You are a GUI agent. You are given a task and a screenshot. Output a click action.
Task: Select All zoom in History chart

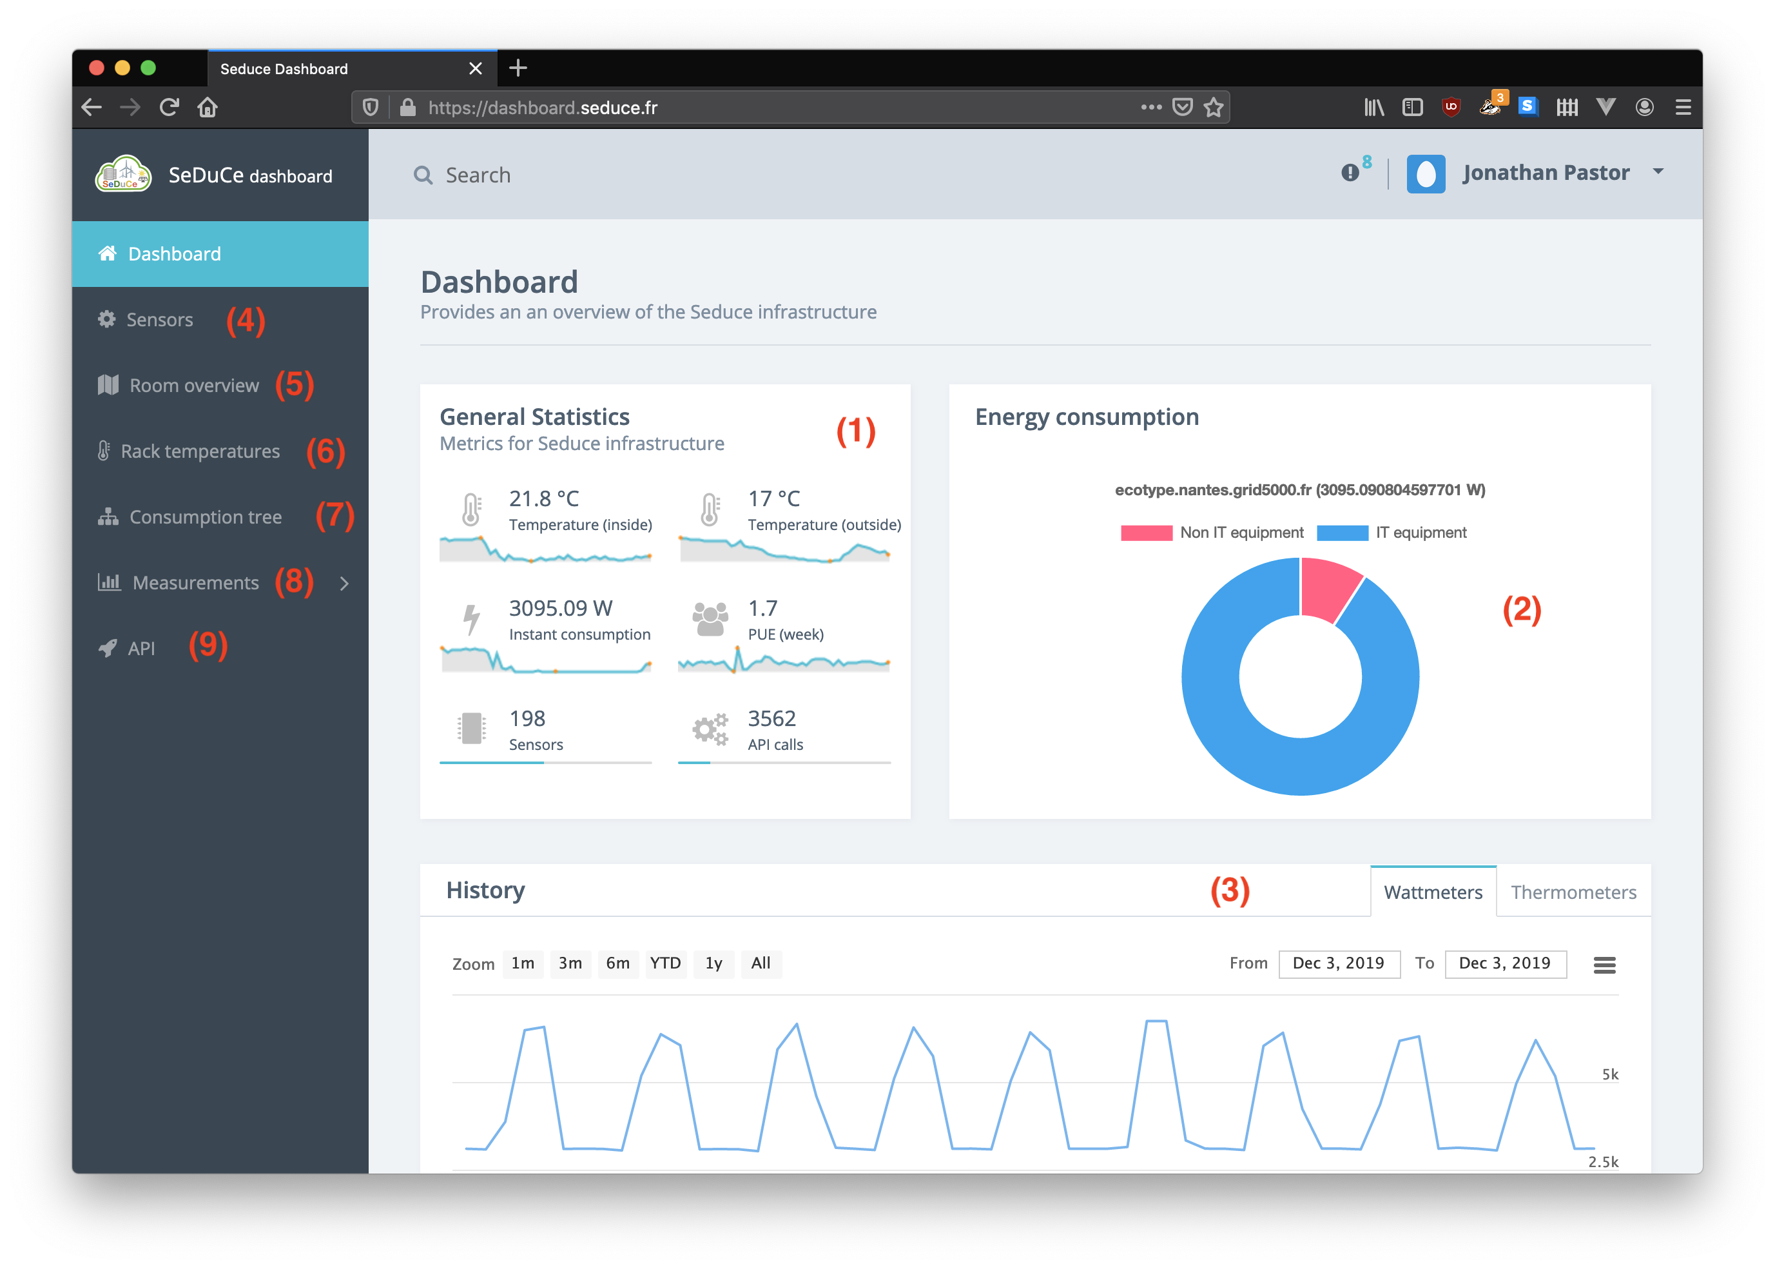point(759,961)
